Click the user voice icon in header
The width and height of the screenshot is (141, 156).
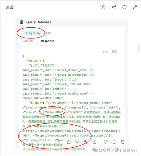coord(103,7)
